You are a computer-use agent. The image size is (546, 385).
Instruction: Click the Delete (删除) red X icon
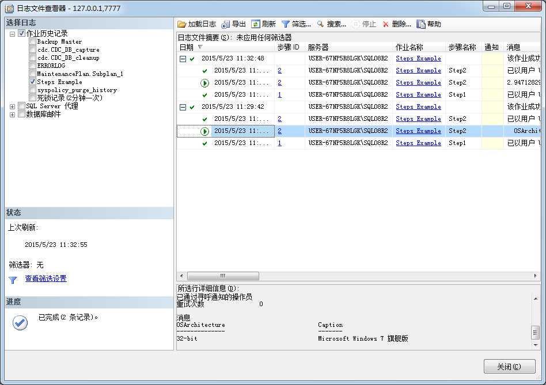click(x=385, y=24)
